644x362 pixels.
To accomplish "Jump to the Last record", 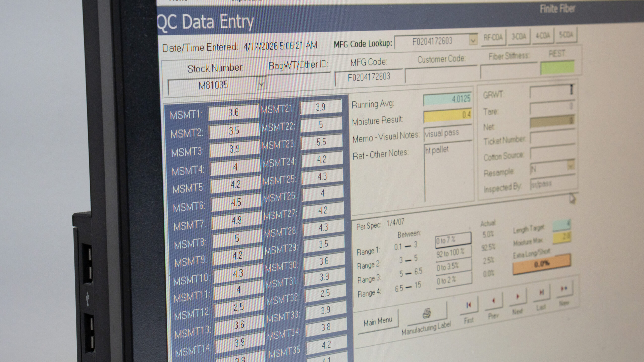I will pos(541,292).
